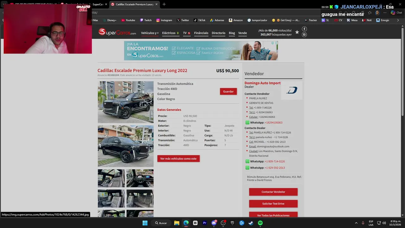This screenshot has width=405, height=228.
Task: Open WhatsApp link +18294106063
Action: (x=273, y=123)
